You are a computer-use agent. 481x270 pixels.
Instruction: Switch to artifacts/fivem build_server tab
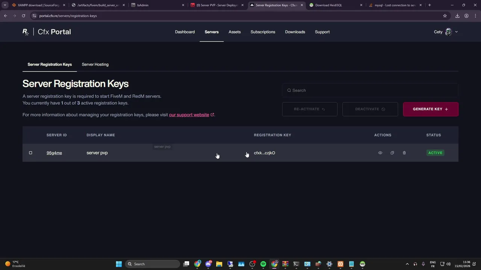pyautogui.click(x=98, y=5)
